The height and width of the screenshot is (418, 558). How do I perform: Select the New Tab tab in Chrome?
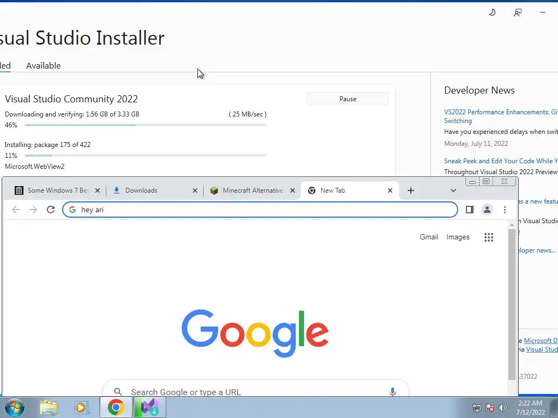pyautogui.click(x=349, y=190)
